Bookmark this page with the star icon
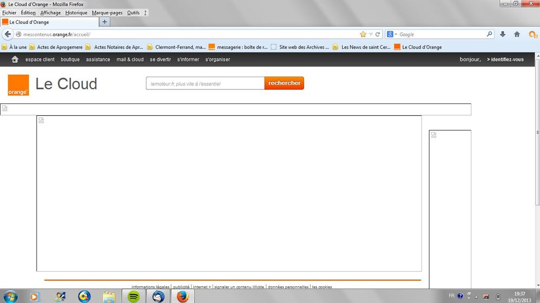Viewport: 540px width, 303px height. [363, 34]
